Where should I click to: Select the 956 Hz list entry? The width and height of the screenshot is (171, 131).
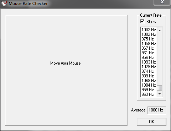[149, 58]
